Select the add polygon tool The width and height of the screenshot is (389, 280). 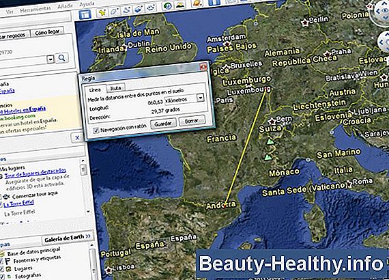[x=115, y=11]
